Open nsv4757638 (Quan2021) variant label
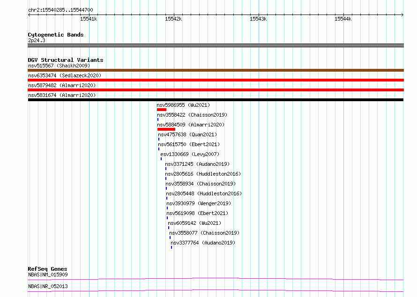The width and height of the screenshot is (417, 297). point(187,134)
